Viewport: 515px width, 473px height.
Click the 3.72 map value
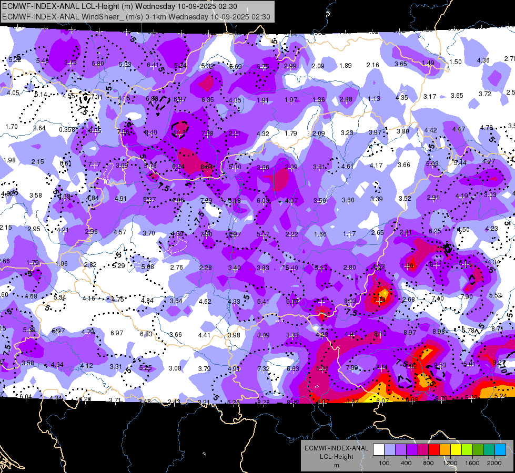tap(485, 94)
